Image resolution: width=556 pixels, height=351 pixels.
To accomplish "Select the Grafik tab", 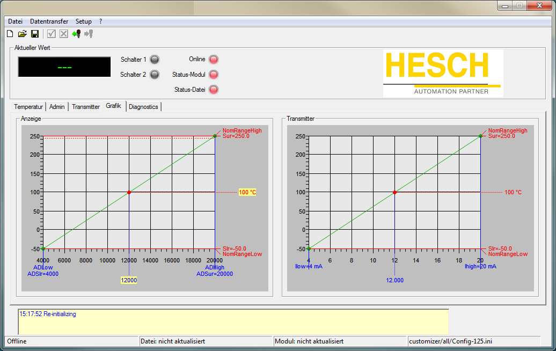I will point(113,106).
